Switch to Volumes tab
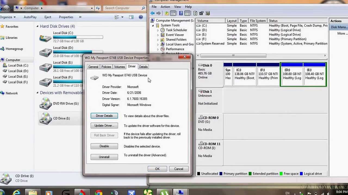The height and width of the screenshot is (195, 348). pyautogui.click(x=119, y=67)
